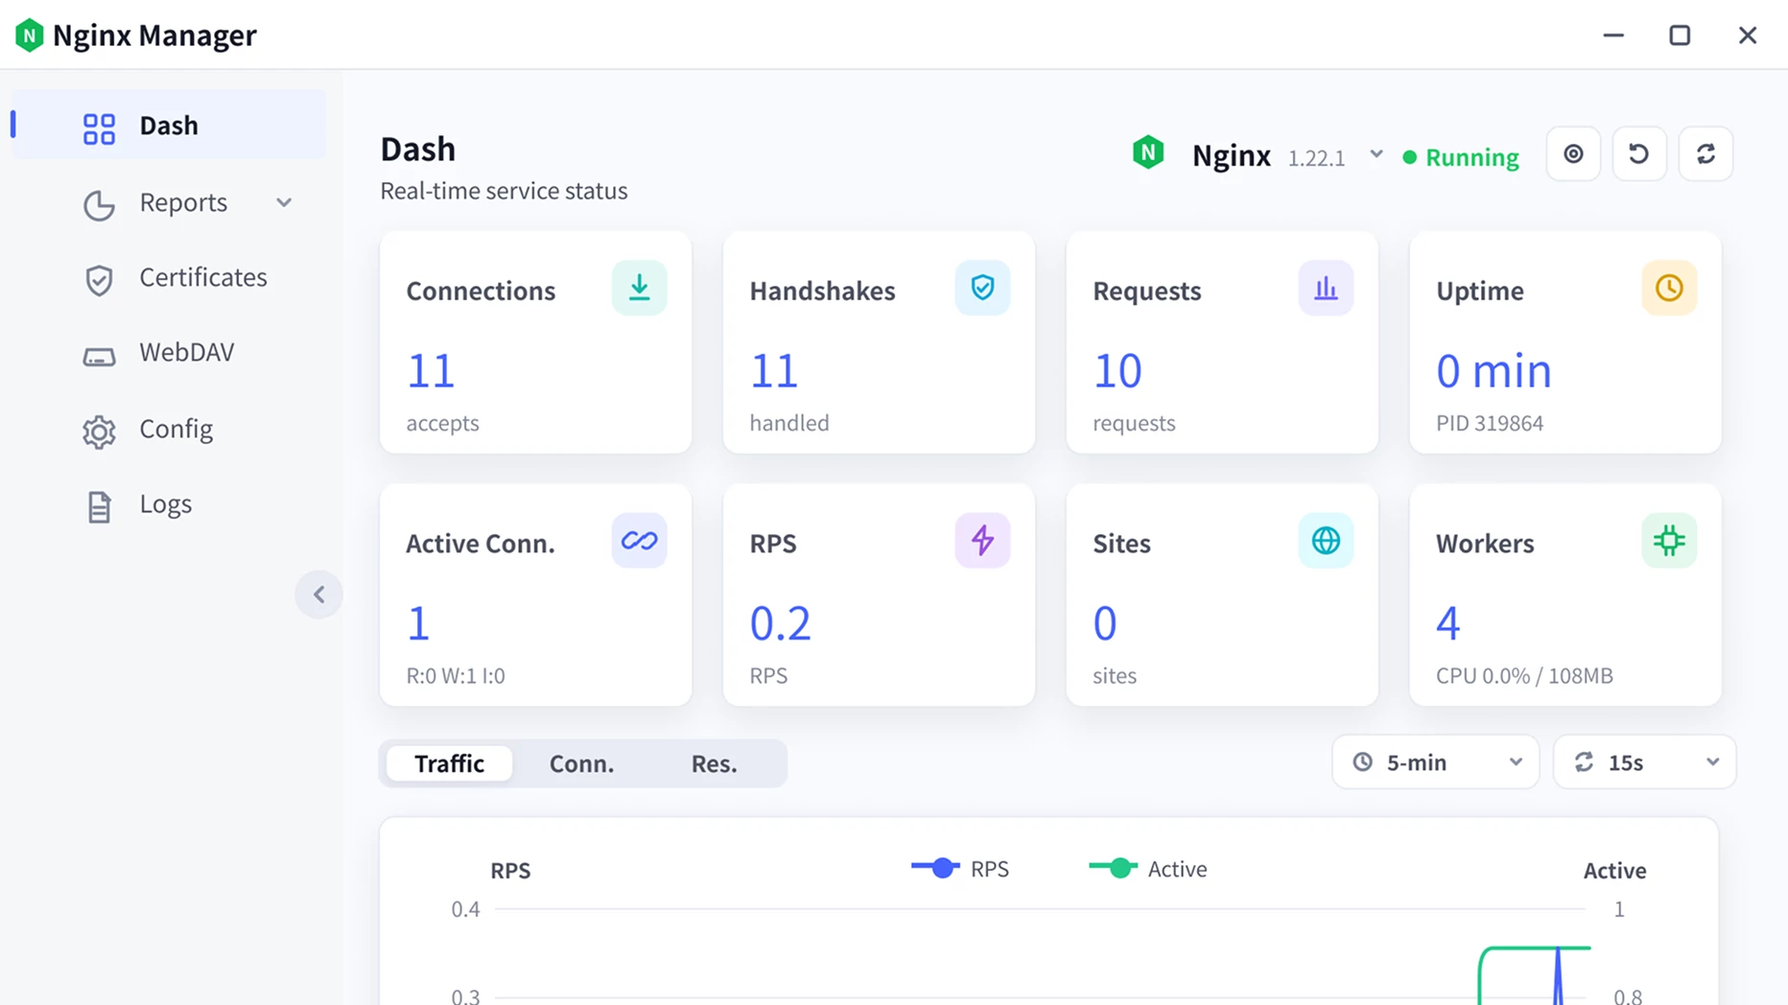Click the Config gear icon
This screenshot has height=1005, width=1788.
pyautogui.click(x=99, y=432)
